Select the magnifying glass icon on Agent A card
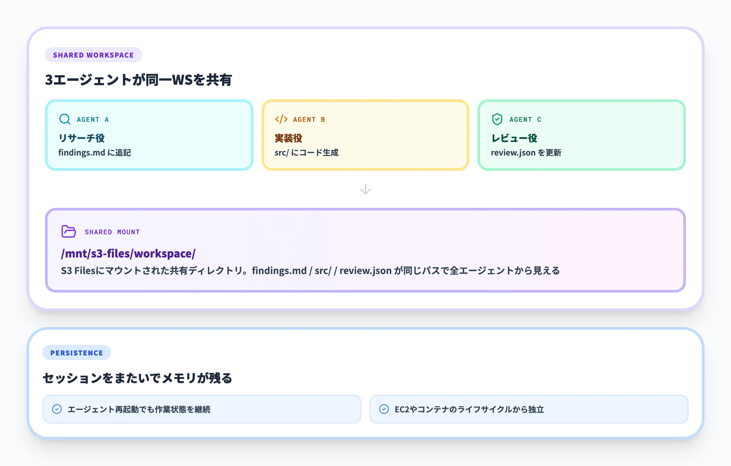 tap(65, 119)
